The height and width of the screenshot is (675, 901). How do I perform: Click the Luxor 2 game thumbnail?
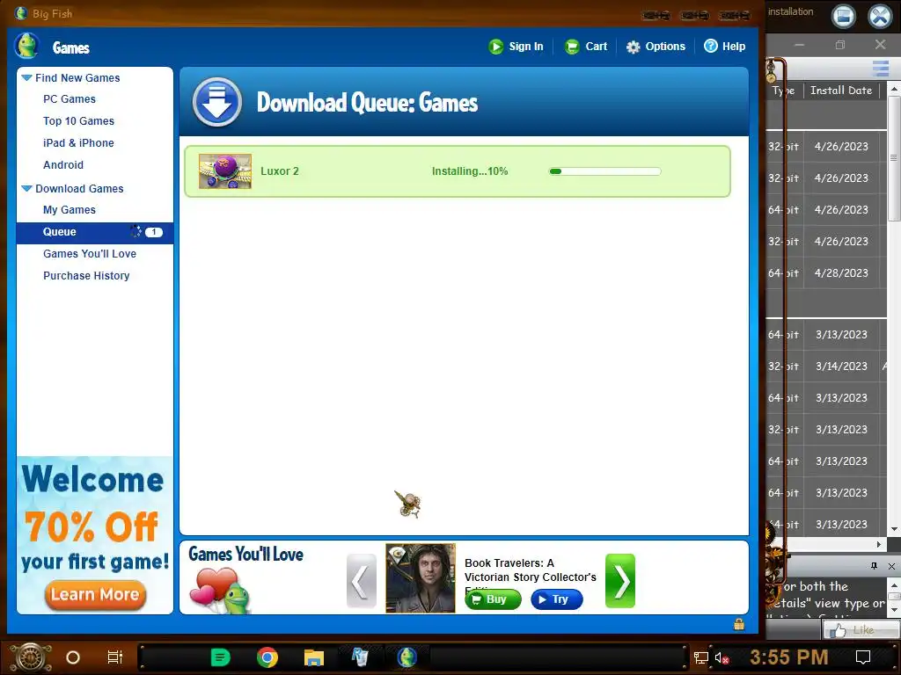pyautogui.click(x=225, y=171)
